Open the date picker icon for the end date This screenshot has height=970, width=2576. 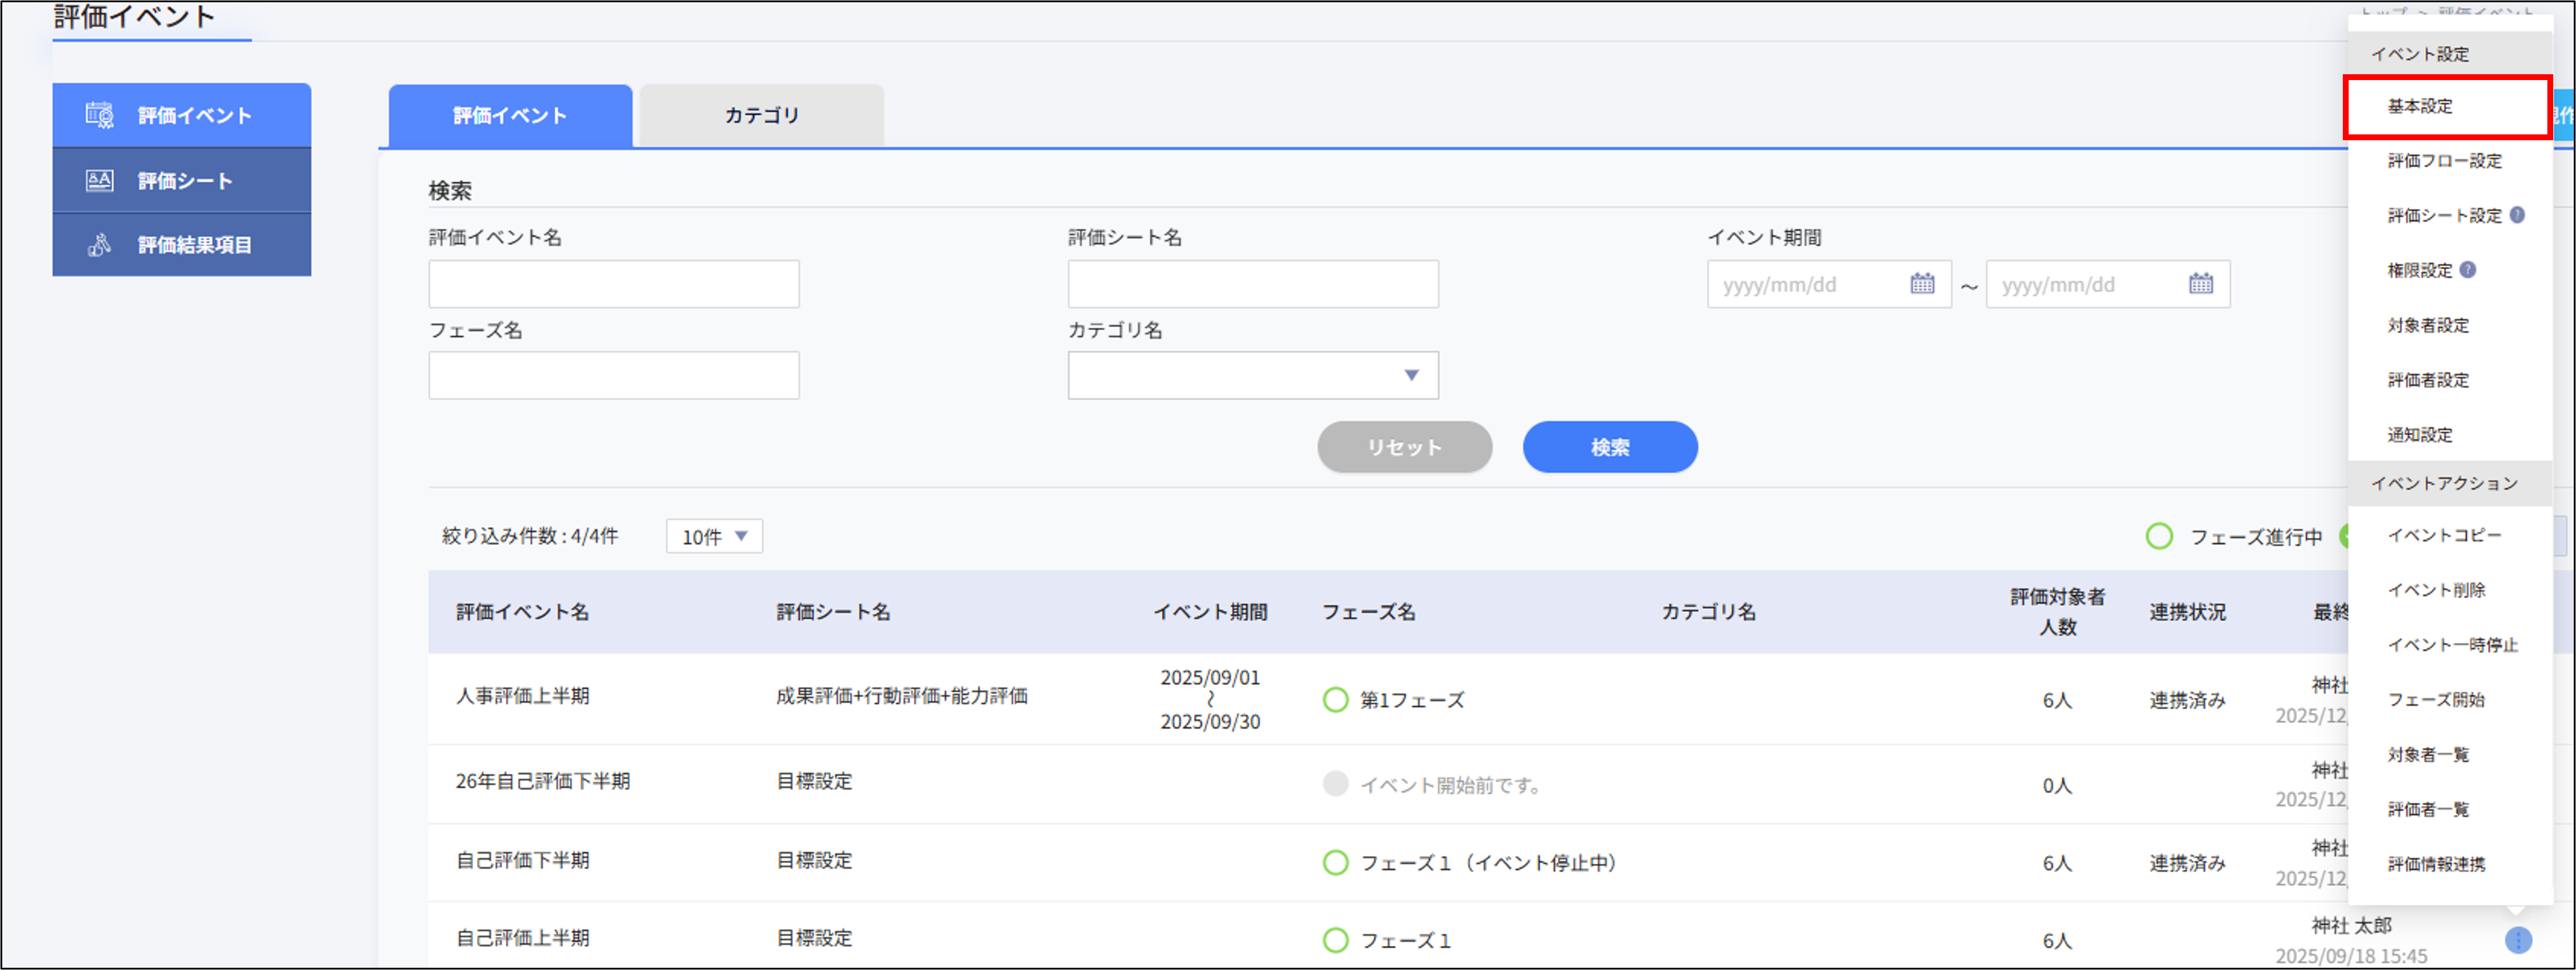pyautogui.click(x=2200, y=284)
